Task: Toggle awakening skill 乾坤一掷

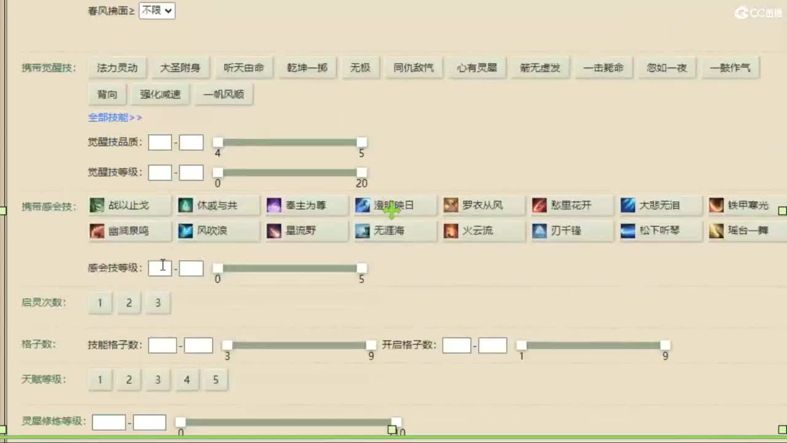Action: pyautogui.click(x=307, y=68)
